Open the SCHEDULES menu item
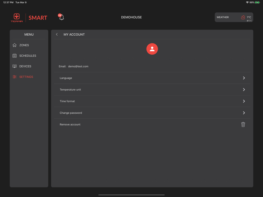Screen dimensions: 263x197 [29, 56]
